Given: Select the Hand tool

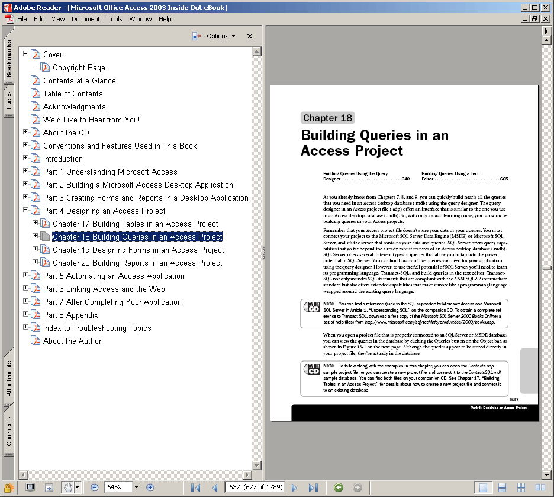Looking at the screenshot, I should click(68, 488).
